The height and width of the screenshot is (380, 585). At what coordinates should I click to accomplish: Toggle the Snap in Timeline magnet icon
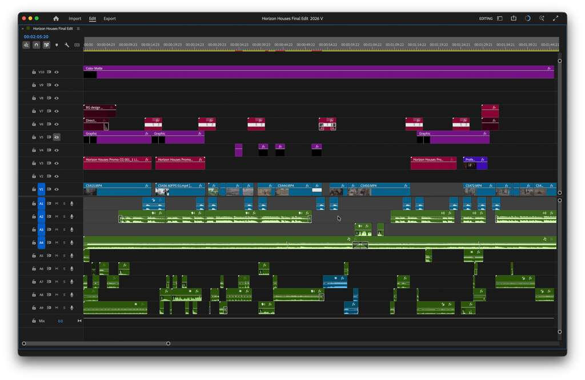point(36,45)
